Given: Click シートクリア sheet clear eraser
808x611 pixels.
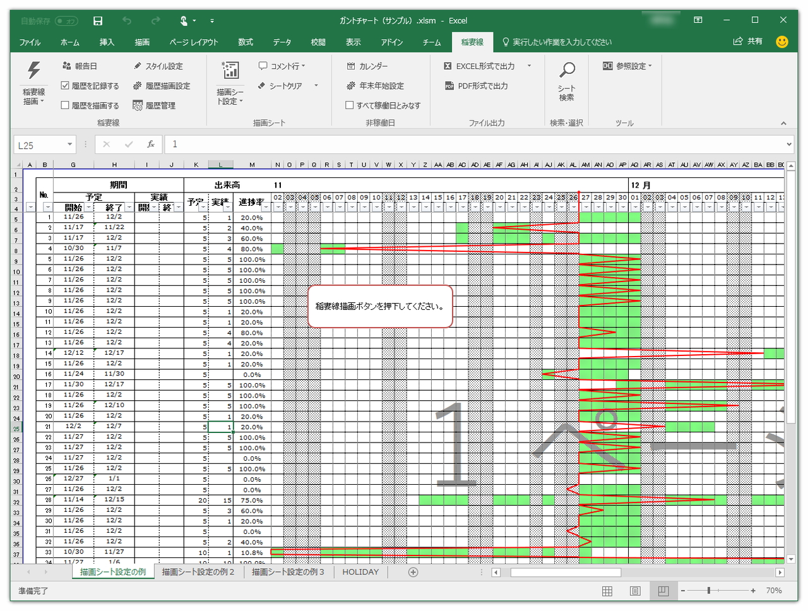Looking at the screenshot, I should click(x=280, y=86).
